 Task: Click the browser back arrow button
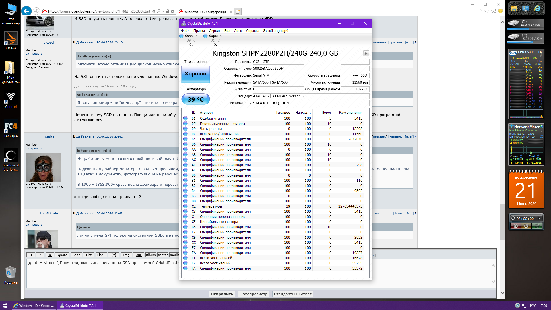[26, 11]
